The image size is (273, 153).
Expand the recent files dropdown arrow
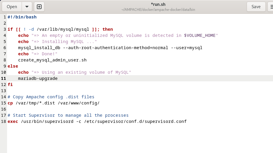click(x=27, y=7)
